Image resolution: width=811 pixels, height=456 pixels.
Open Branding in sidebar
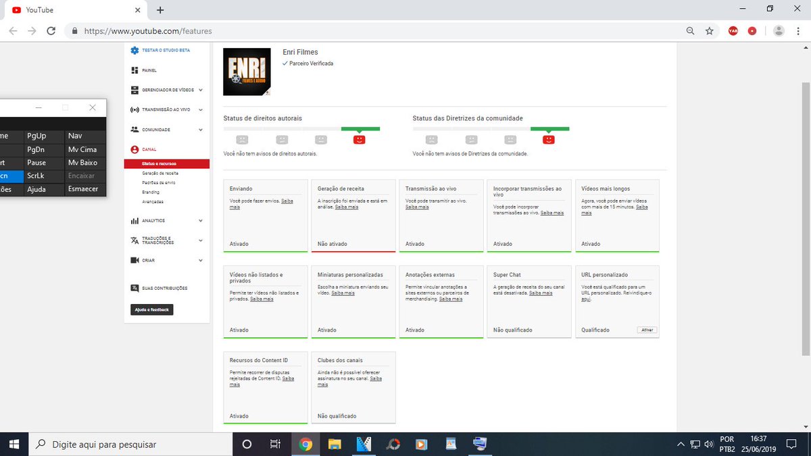151,192
